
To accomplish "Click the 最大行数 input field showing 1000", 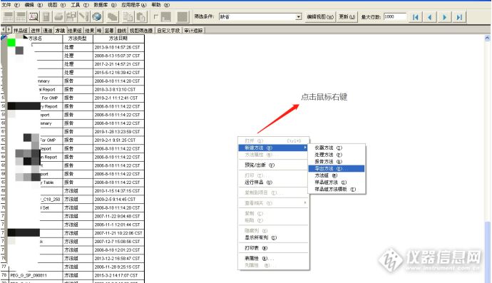I will tap(395, 16).
